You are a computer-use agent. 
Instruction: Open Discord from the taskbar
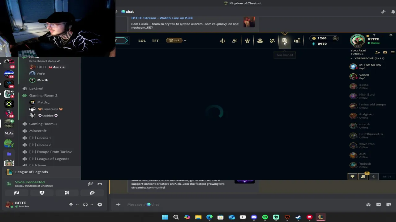click(254, 217)
